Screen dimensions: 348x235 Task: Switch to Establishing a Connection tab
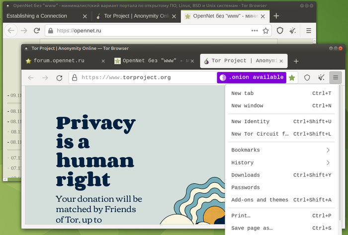point(47,16)
